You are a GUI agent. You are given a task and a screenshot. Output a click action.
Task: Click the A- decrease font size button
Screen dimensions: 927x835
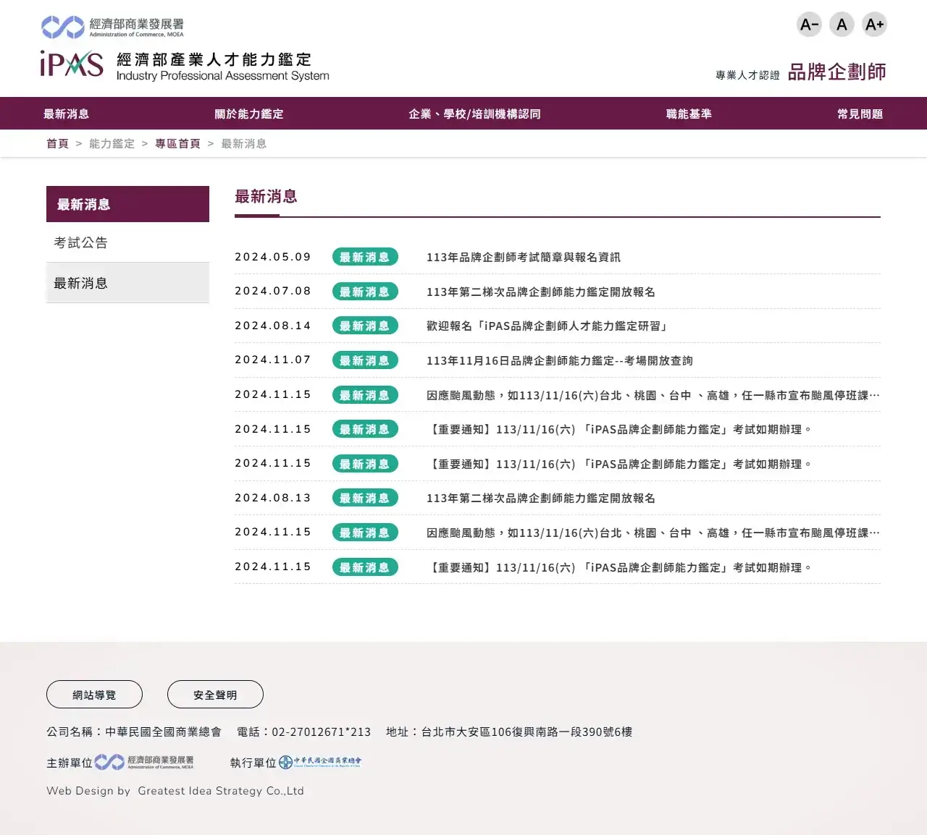point(809,25)
